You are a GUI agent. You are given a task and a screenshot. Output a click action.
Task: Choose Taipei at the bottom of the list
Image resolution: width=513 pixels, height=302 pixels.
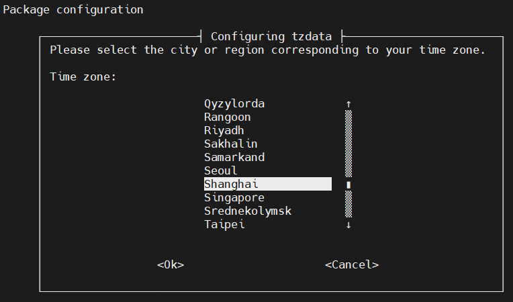224,225
